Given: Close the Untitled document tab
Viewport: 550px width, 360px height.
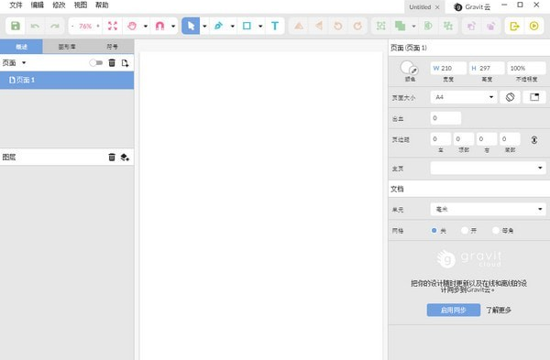Looking at the screenshot, I should (x=437, y=7).
